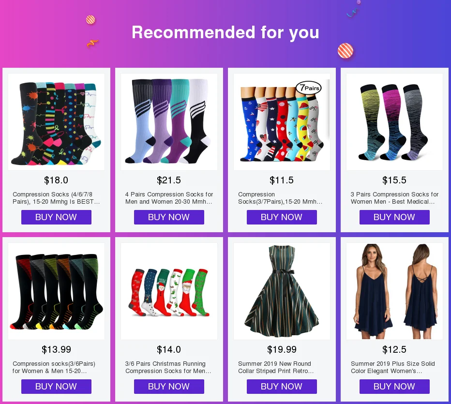Purchase the $19.99 striped retro dress
The height and width of the screenshot is (404, 451).
click(x=282, y=387)
